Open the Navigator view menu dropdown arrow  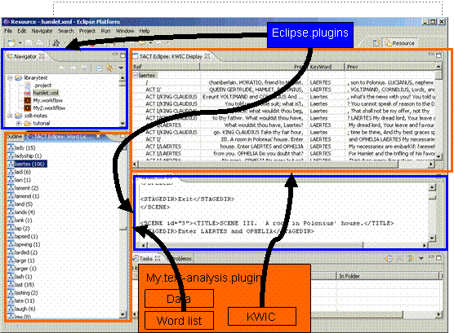[121, 68]
